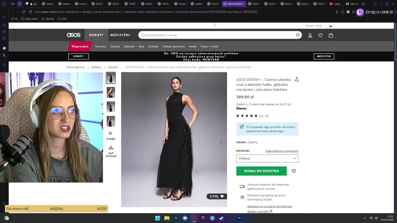397x223 pixels.
Task: Show the next product image
Action: tap(221, 142)
